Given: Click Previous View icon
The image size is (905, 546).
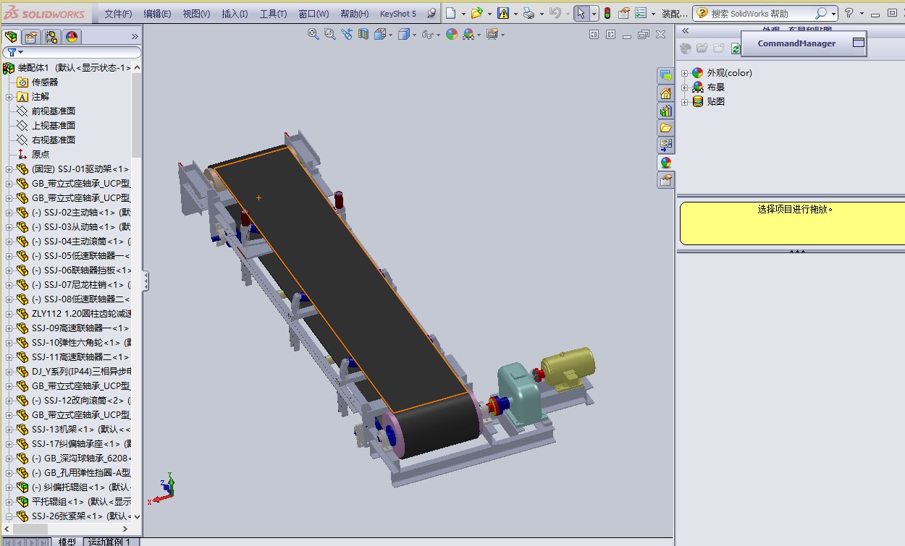Looking at the screenshot, I should click(347, 34).
